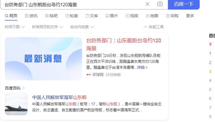This screenshot has height=122, width=215.
Task: Expand the 所有网页和文件 file type dropdown
Action: click(47, 27)
